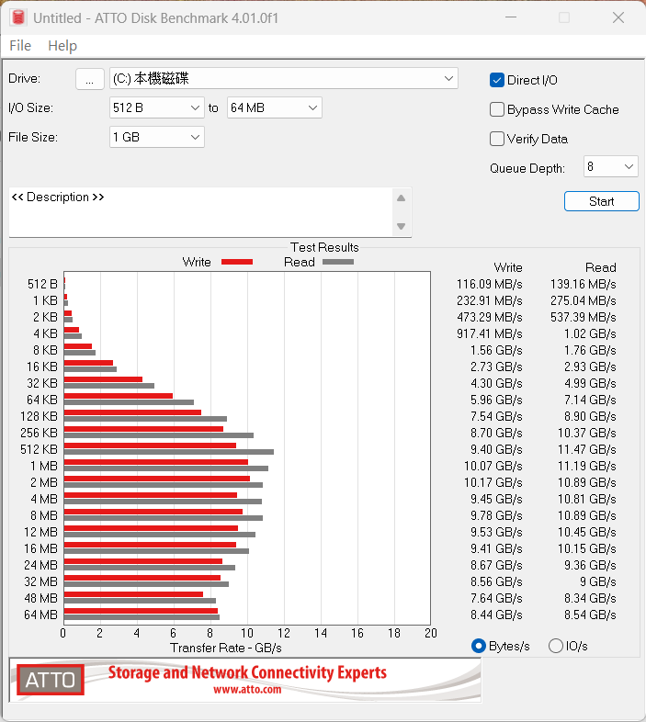Click the drive browse "..." button
646x722 pixels.
pyautogui.click(x=90, y=79)
